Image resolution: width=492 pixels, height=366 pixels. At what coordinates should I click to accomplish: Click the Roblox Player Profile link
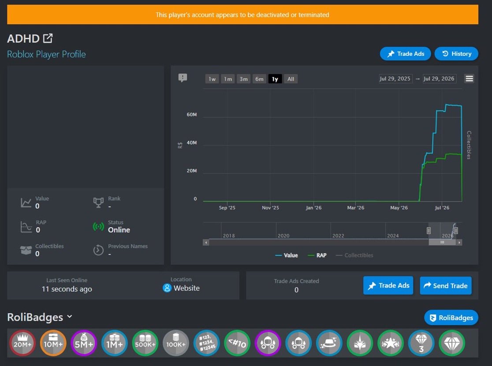click(46, 54)
